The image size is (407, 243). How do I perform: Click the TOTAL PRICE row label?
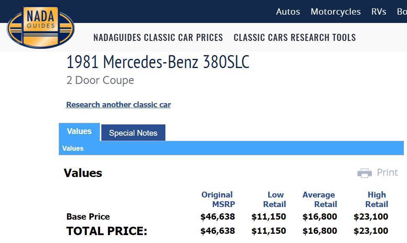pos(107,231)
